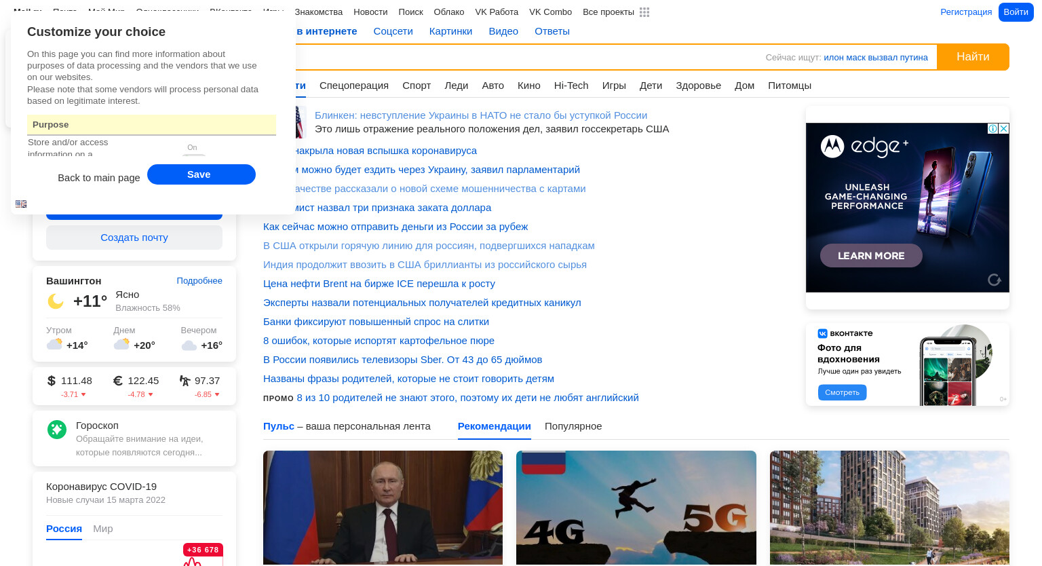Open the Спорт news category
Image resolution: width=1042 pixels, height=566 pixels.
[x=417, y=86]
